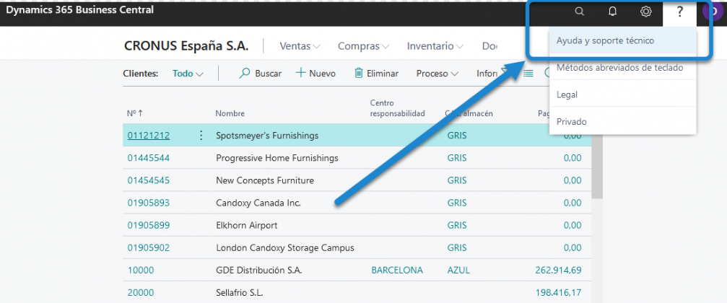This screenshot has width=727, height=303.
Task: Expand the Ventas menu
Action: (x=300, y=46)
